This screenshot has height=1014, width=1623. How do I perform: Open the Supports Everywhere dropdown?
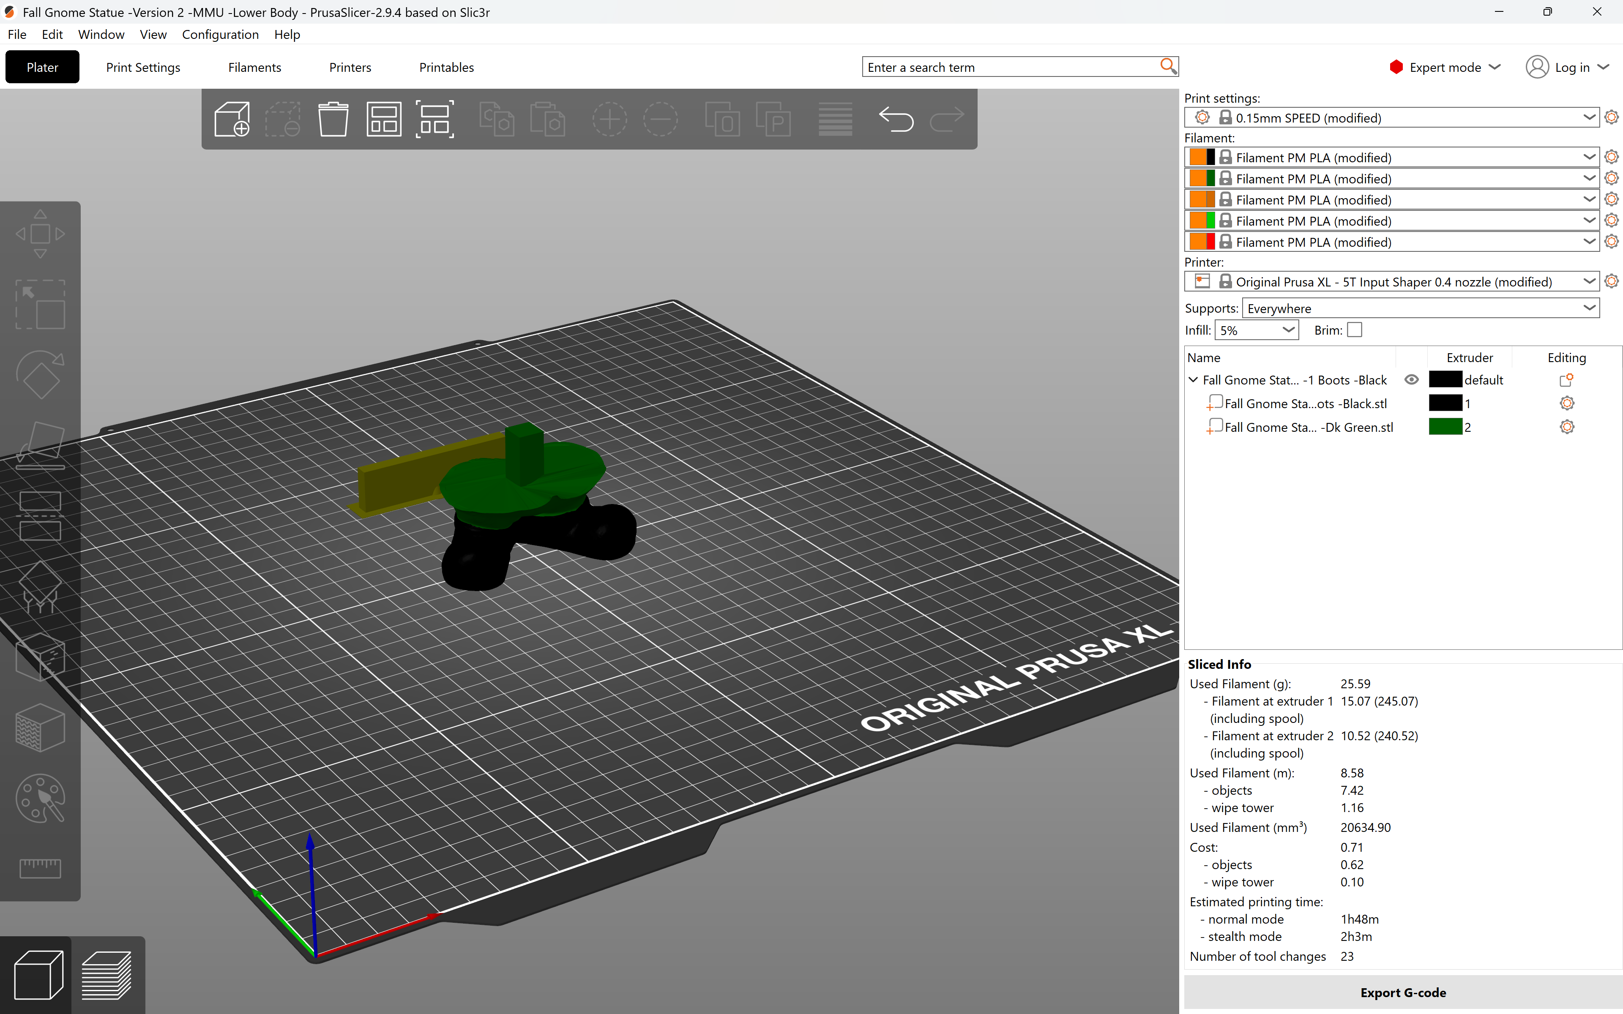(x=1421, y=308)
